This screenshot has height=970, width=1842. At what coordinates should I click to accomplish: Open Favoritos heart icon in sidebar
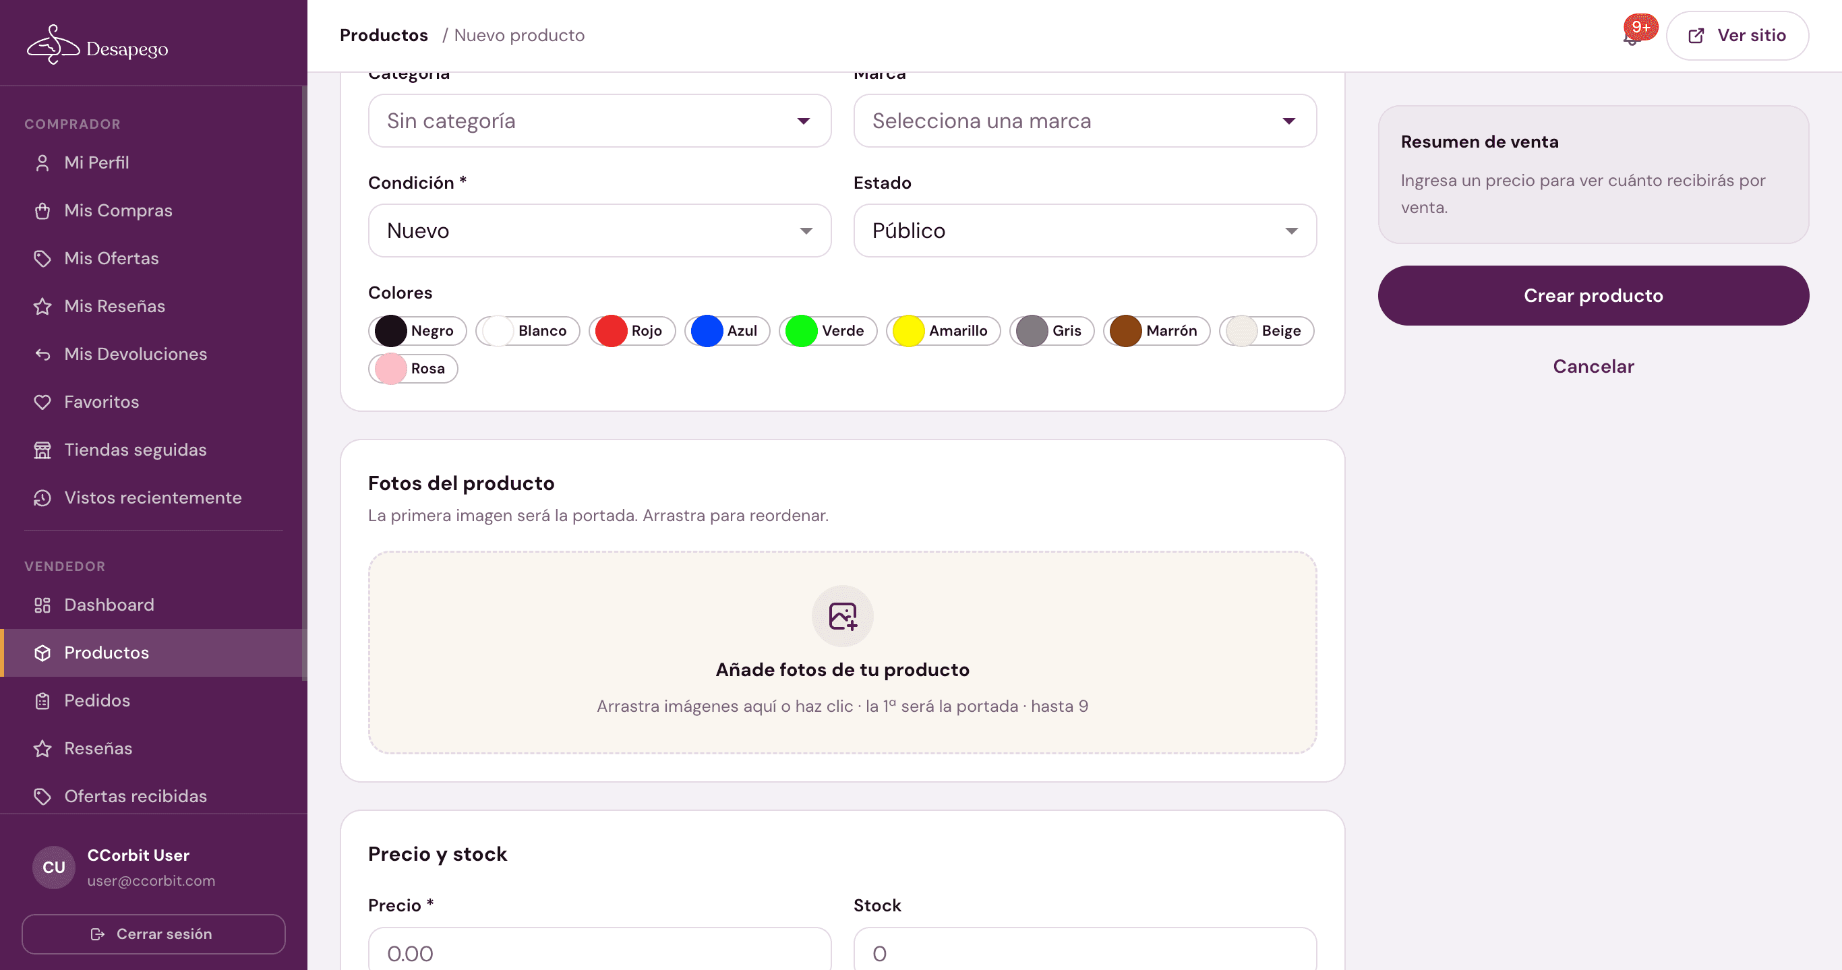tap(42, 402)
